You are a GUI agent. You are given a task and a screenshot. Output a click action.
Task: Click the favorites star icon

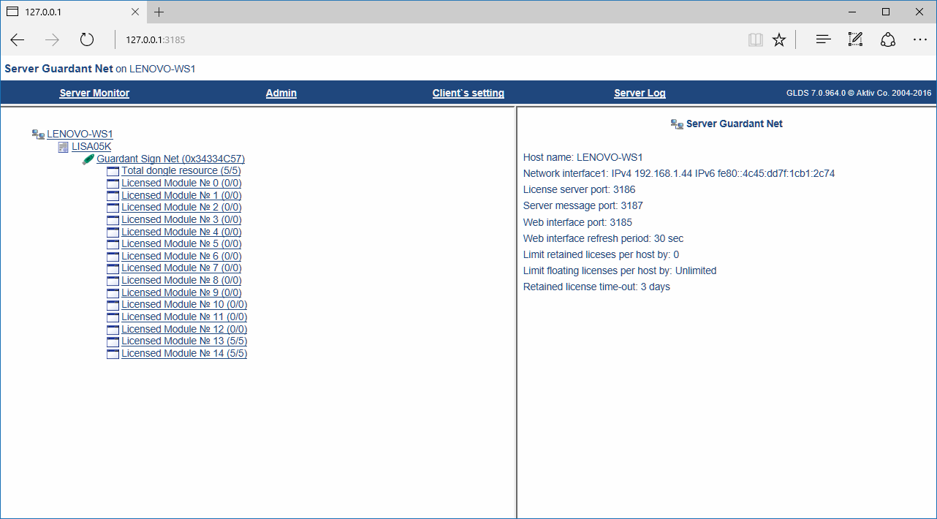pyautogui.click(x=779, y=39)
